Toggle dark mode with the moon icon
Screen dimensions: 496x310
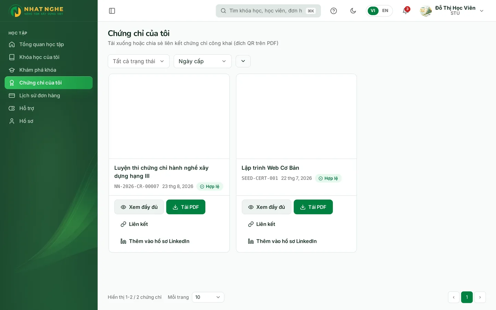(353, 11)
